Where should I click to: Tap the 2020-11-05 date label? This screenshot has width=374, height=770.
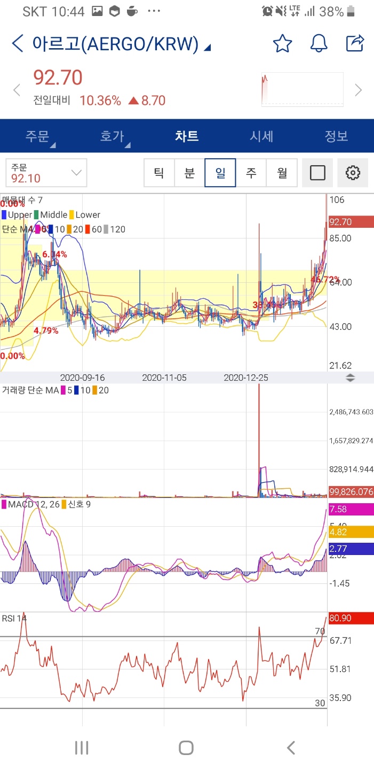[x=164, y=378]
